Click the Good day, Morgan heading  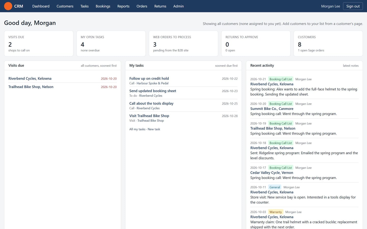(x=30, y=23)
